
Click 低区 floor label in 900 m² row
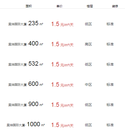tap(88, 105)
